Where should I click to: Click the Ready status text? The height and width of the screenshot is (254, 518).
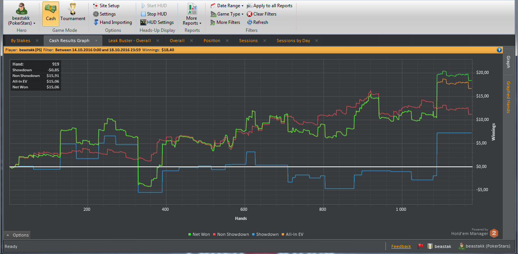[11, 246]
